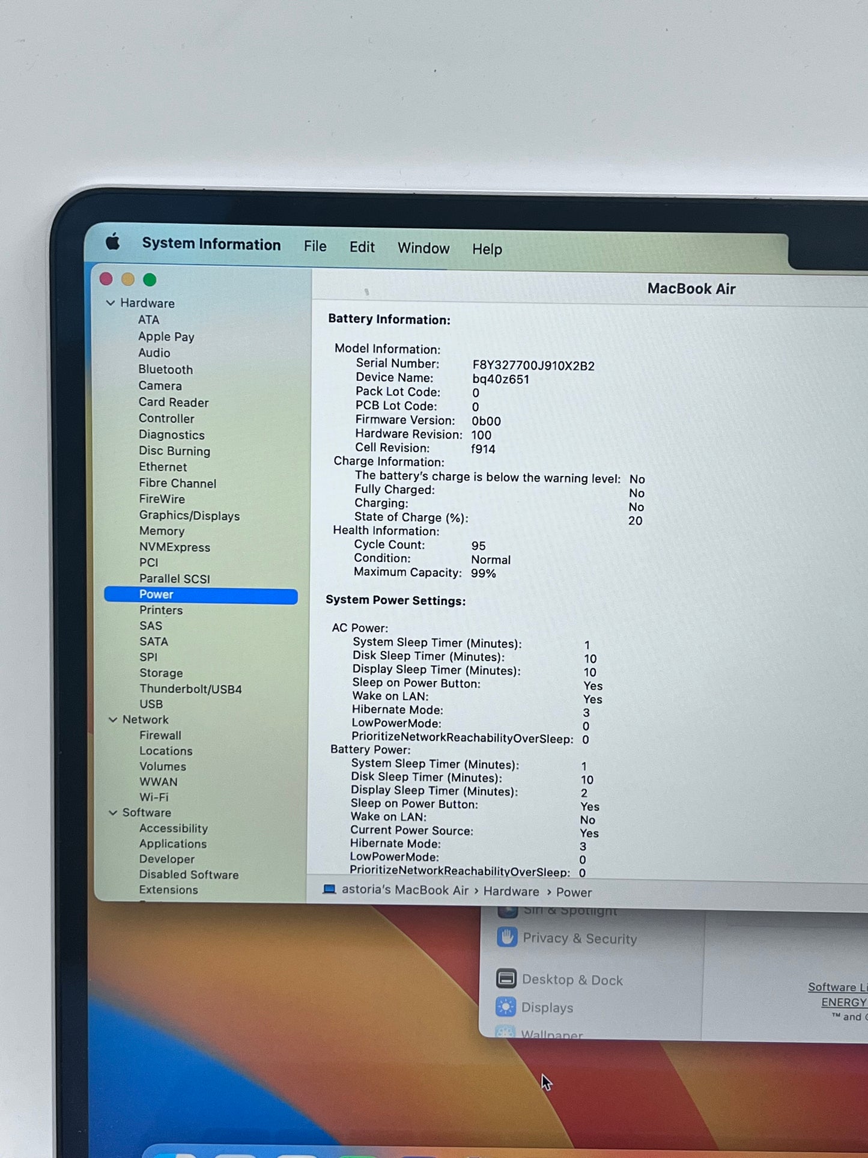The image size is (868, 1158).
Task: Click the green zoom button
Action: [x=150, y=280]
